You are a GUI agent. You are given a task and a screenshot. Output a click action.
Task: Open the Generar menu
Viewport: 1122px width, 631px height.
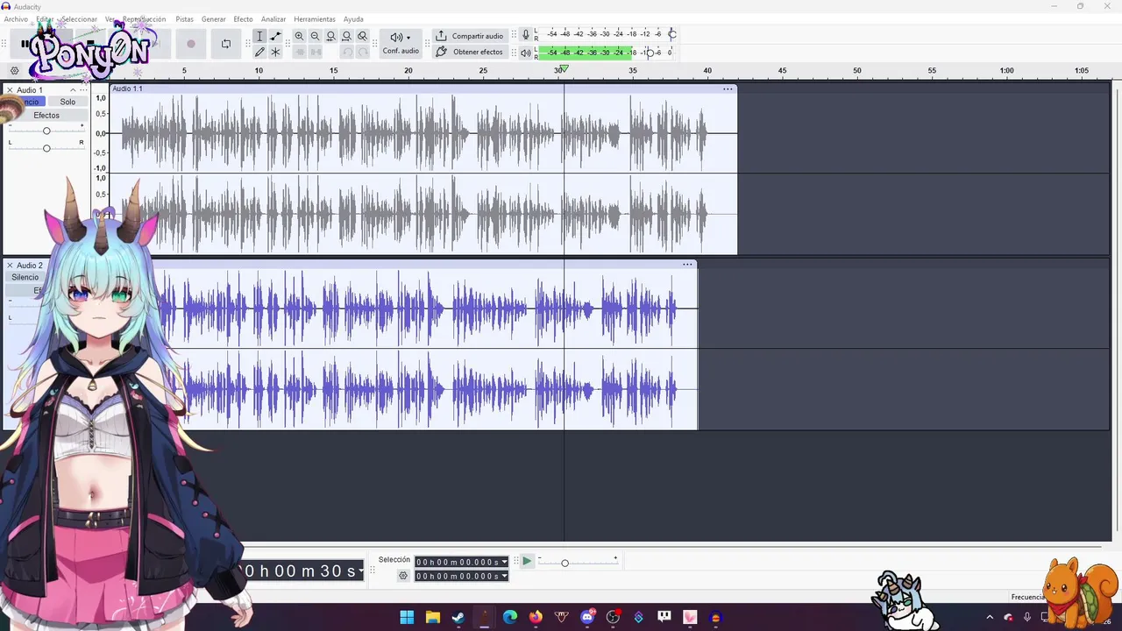coord(214,19)
